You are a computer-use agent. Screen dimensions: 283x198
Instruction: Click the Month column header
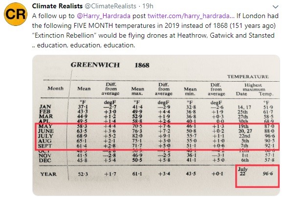(x=55, y=88)
